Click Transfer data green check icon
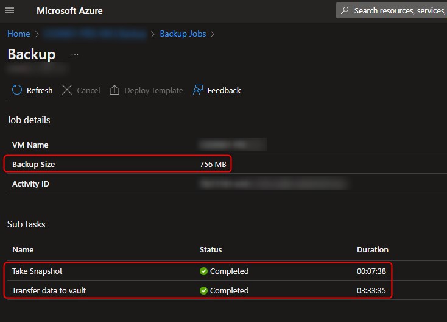Viewport: 447px width, 322px height. (x=203, y=291)
